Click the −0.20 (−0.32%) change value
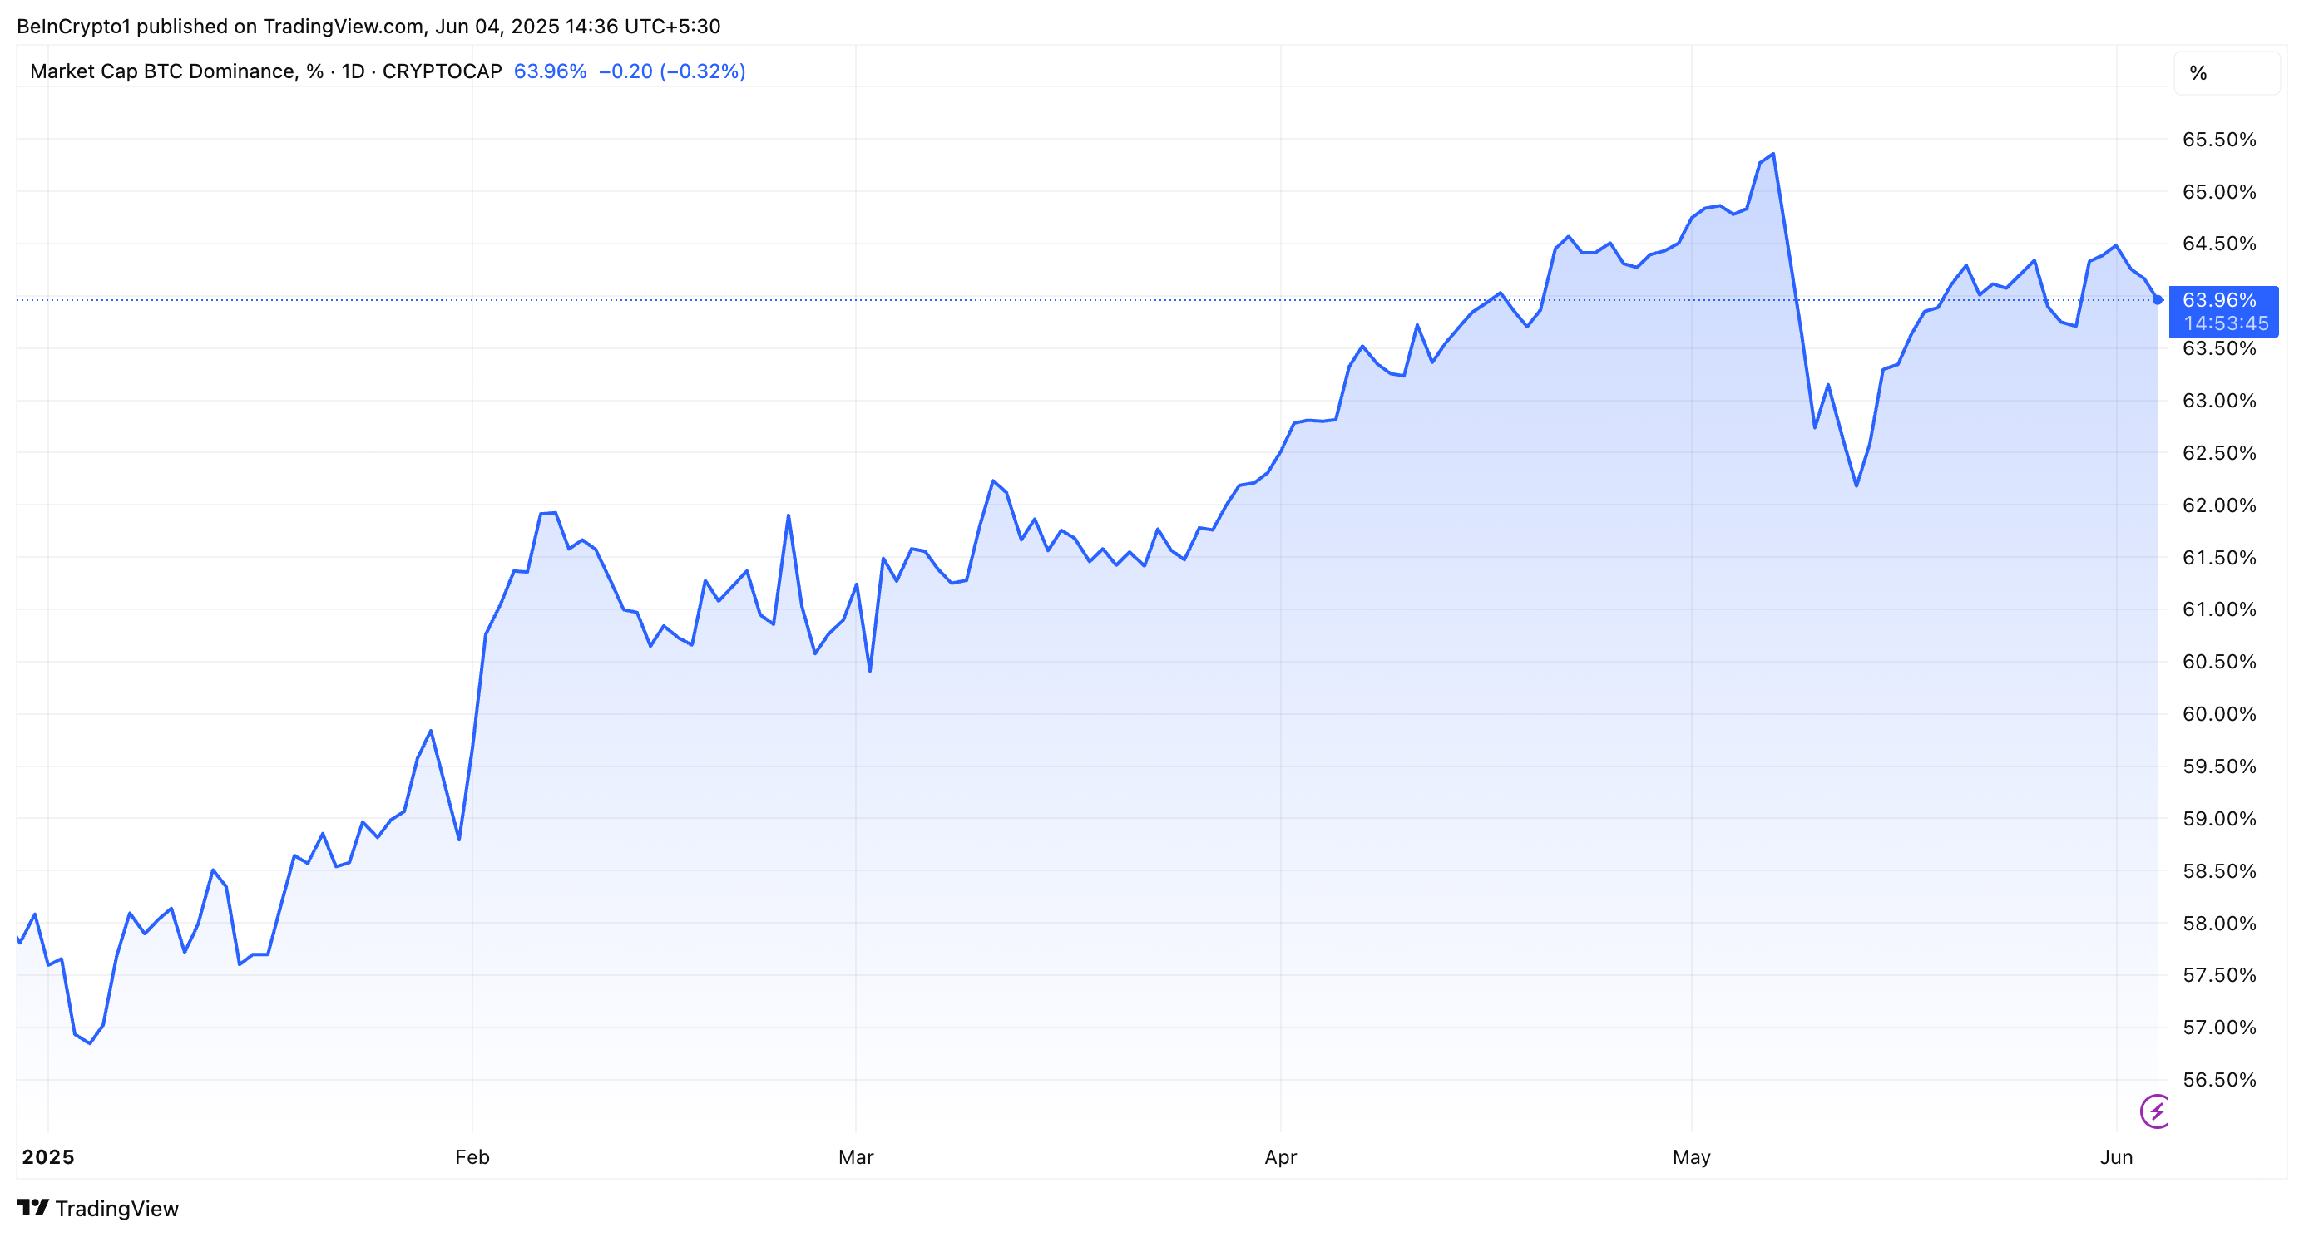This screenshot has width=2304, height=1237. coord(672,71)
